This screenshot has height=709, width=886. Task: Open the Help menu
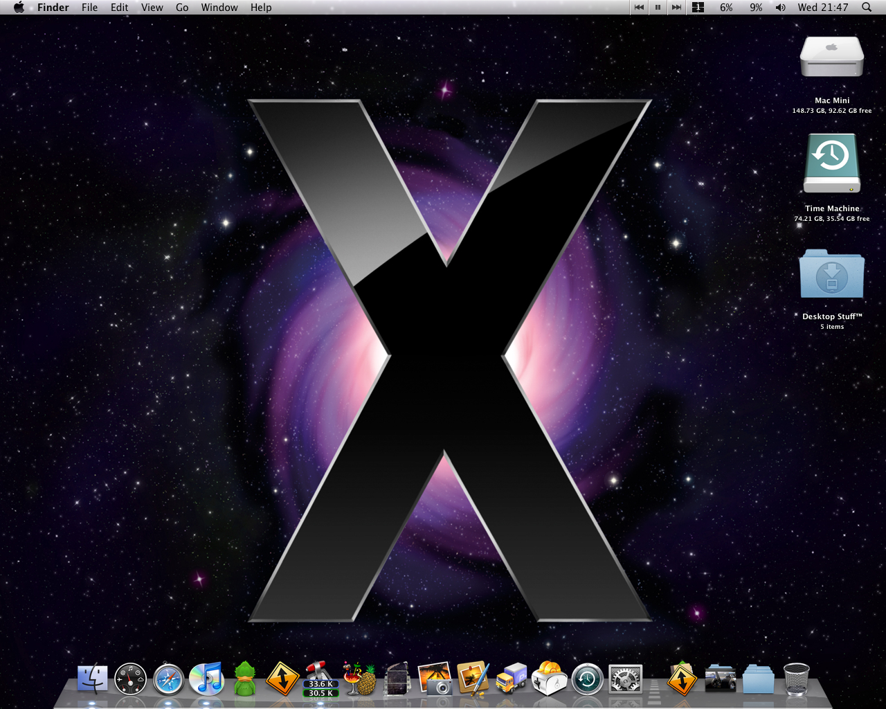[261, 8]
